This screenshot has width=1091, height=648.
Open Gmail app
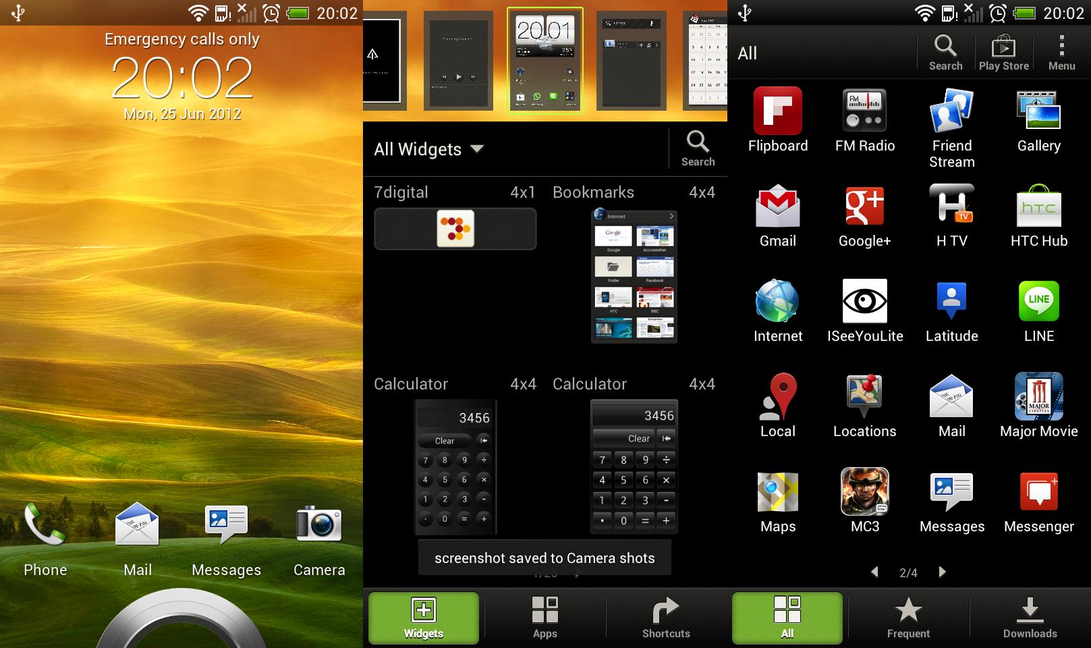tap(778, 215)
